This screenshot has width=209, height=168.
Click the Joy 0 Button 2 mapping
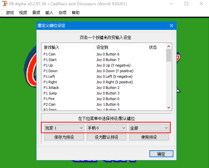[108, 88]
